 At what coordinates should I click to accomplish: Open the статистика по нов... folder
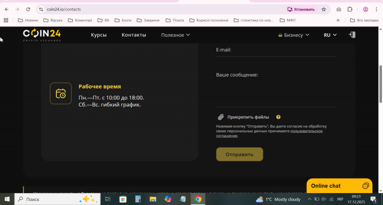point(253,20)
